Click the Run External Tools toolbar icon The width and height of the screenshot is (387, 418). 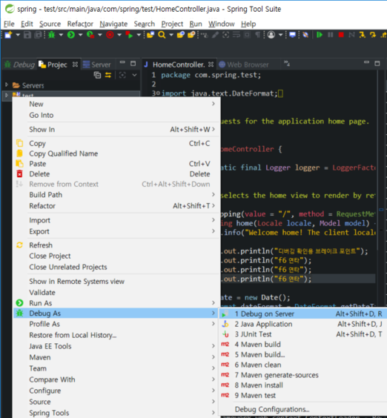coord(129,35)
